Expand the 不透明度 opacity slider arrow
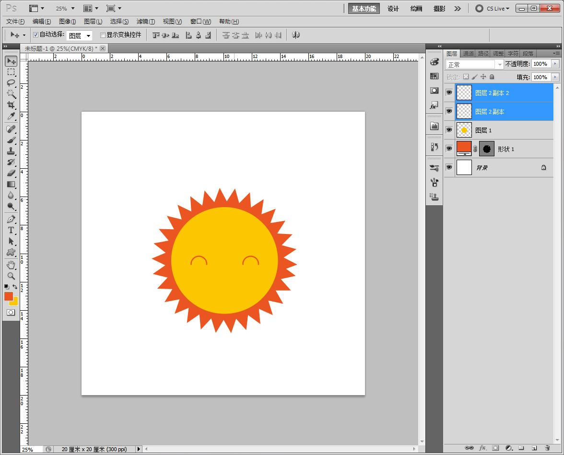Viewport: 564px width, 455px height. point(555,64)
